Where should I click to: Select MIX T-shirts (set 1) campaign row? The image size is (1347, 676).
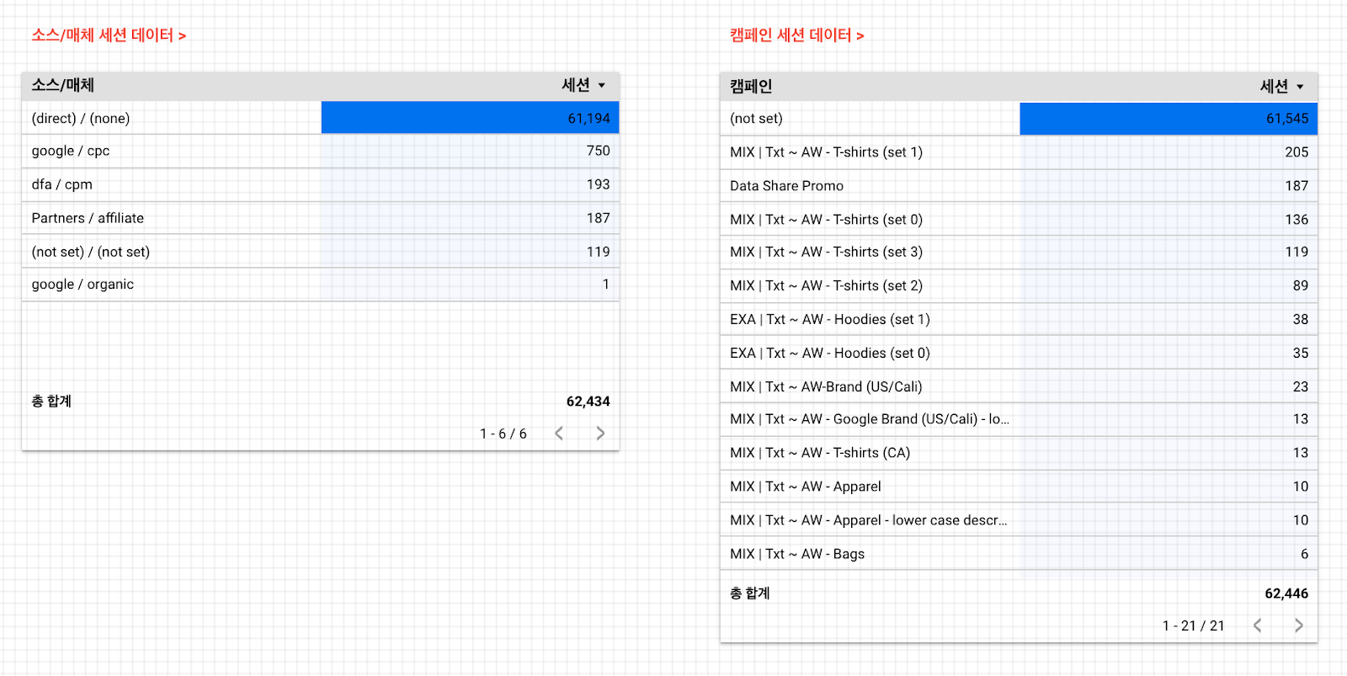click(1019, 152)
